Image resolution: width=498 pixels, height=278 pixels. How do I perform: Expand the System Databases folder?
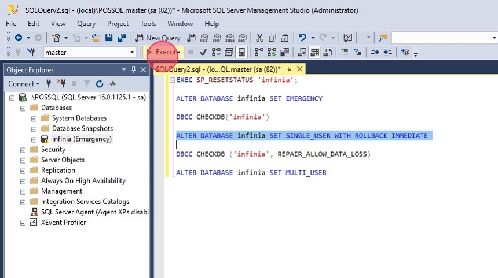[34, 118]
